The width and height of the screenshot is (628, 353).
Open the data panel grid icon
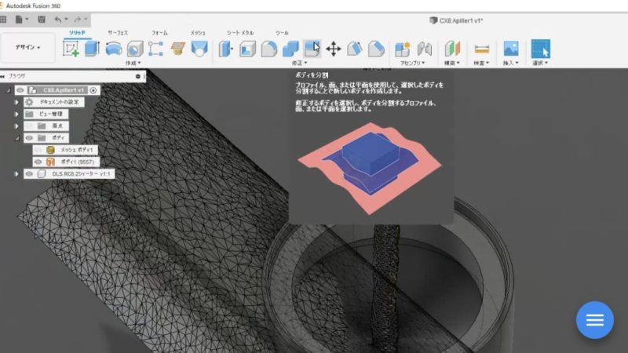pos(3,19)
